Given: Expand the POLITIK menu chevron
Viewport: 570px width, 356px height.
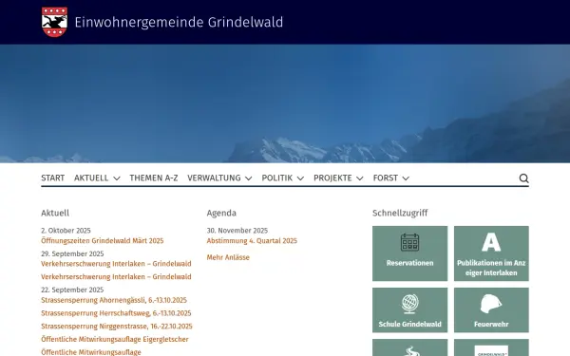Looking at the screenshot, I should pyautogui.click(x=300, y=178).
